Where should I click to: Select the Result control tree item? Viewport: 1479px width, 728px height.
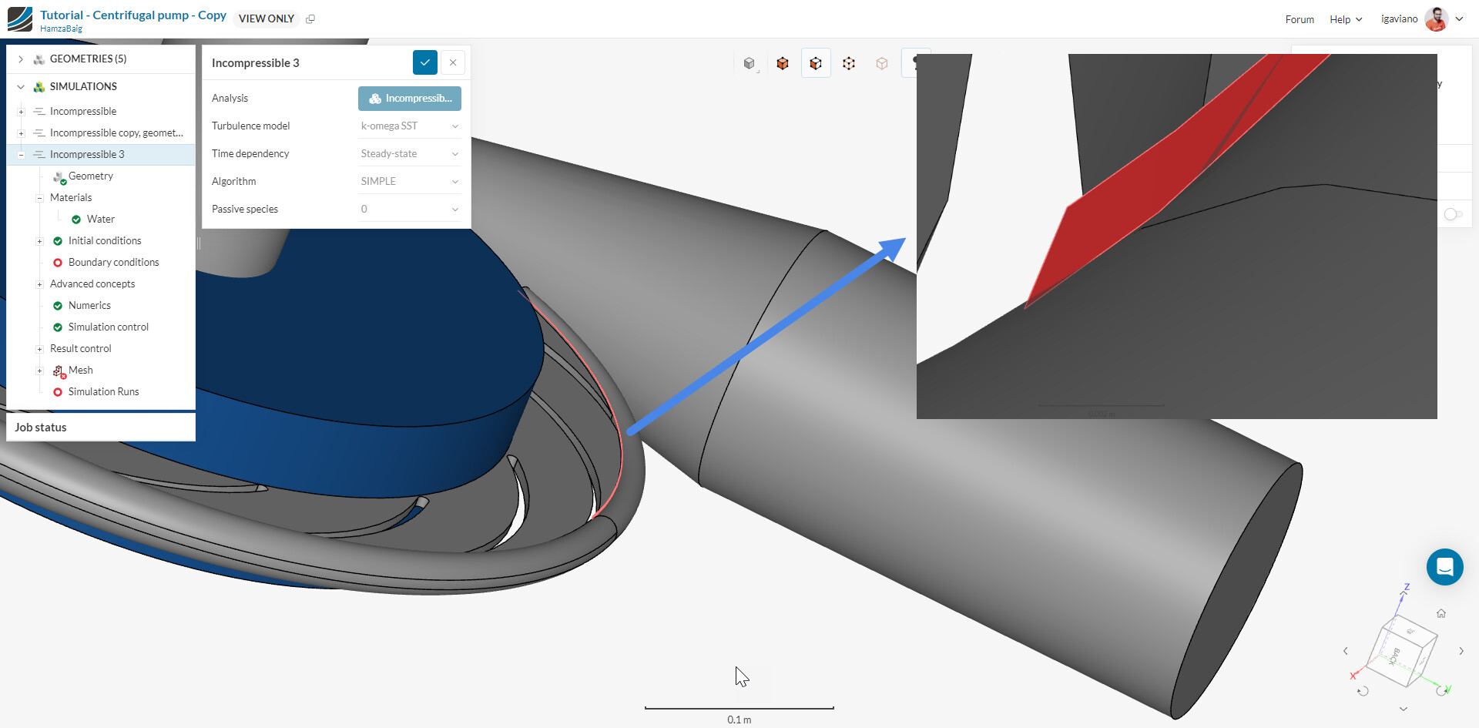click(81, 349)
